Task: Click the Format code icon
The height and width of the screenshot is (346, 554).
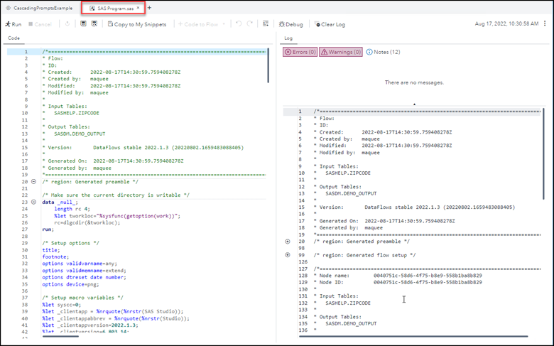Action: 266,24
